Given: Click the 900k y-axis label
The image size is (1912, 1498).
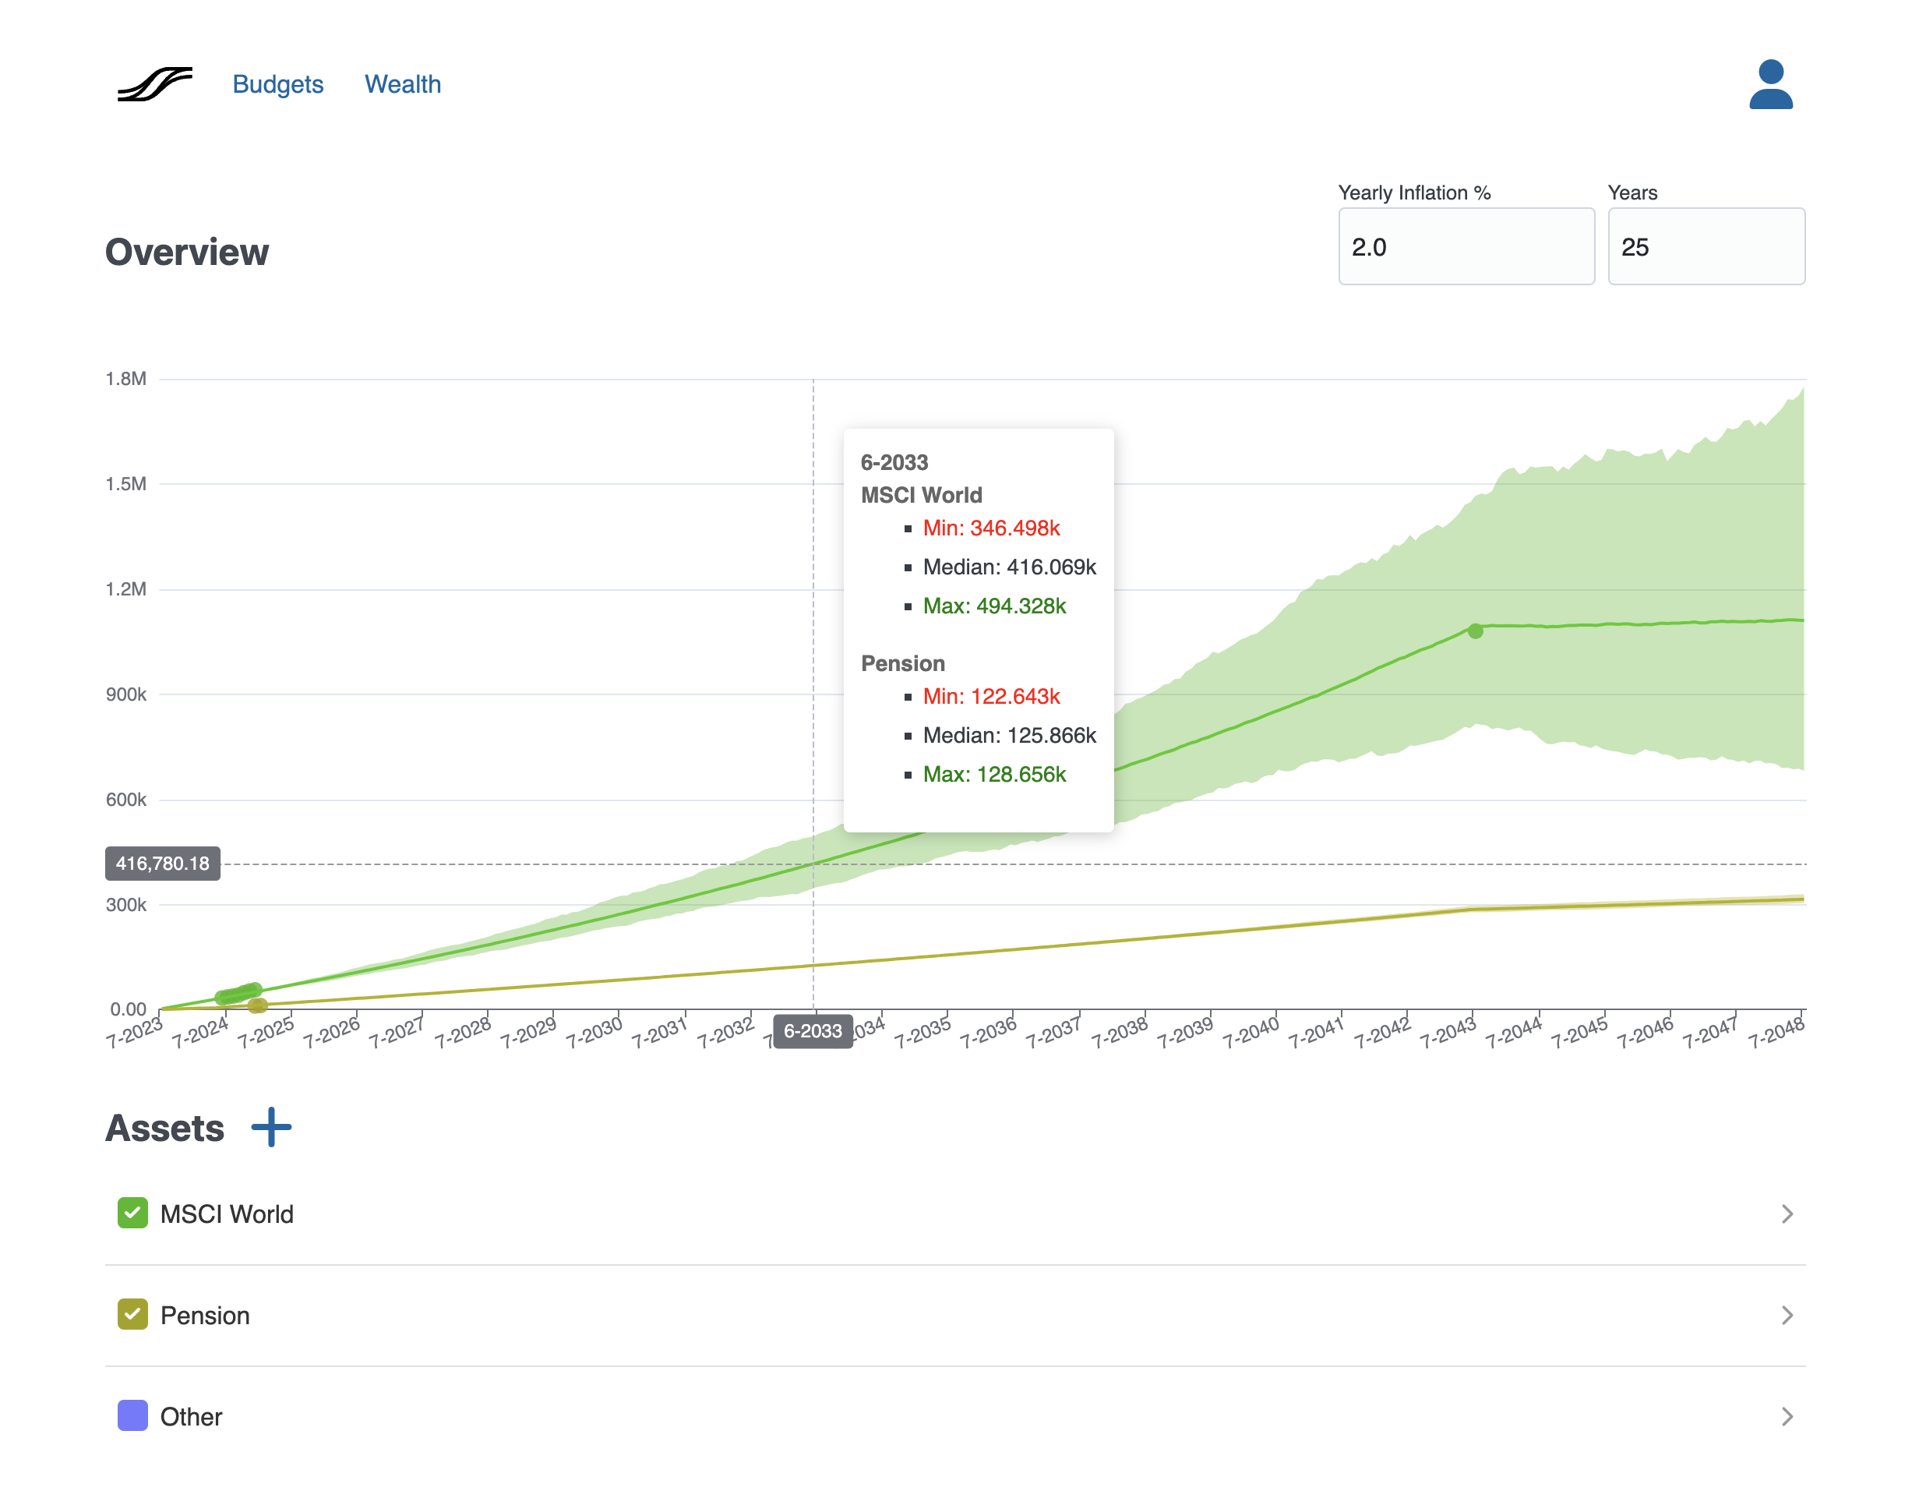Looking at the screenshot, I should coord(126,694).
